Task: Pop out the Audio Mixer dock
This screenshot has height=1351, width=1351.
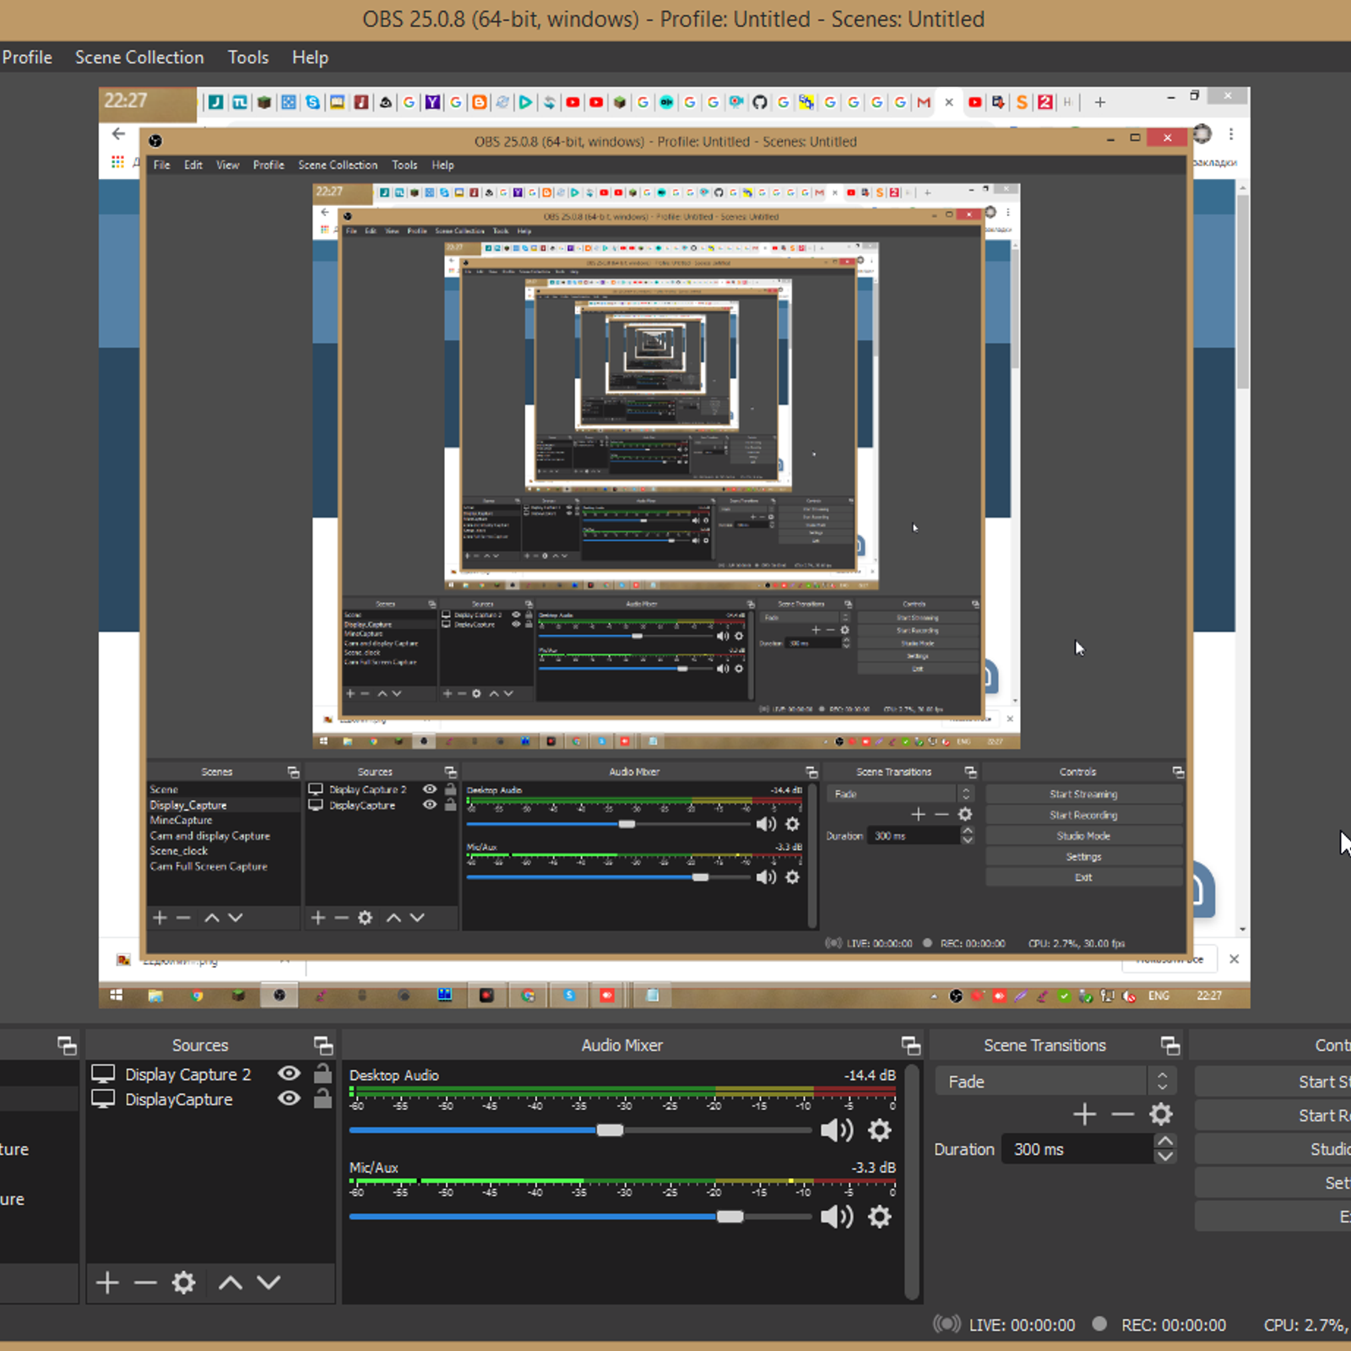Action: click(x=910, y=1045)
